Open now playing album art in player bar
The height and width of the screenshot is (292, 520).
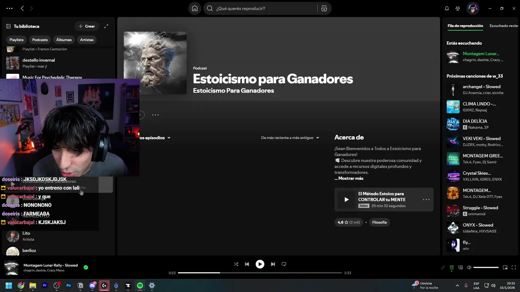(x=11, y=268)
